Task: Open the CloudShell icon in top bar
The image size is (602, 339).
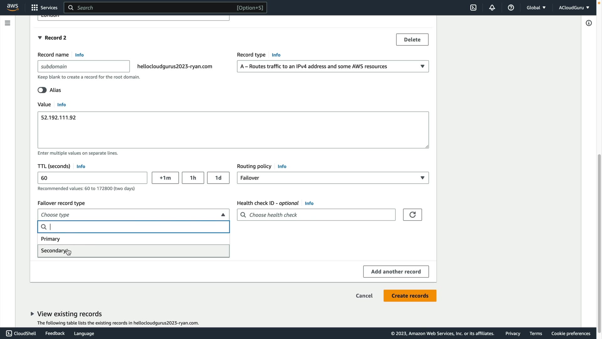Action: click(473, 8)
